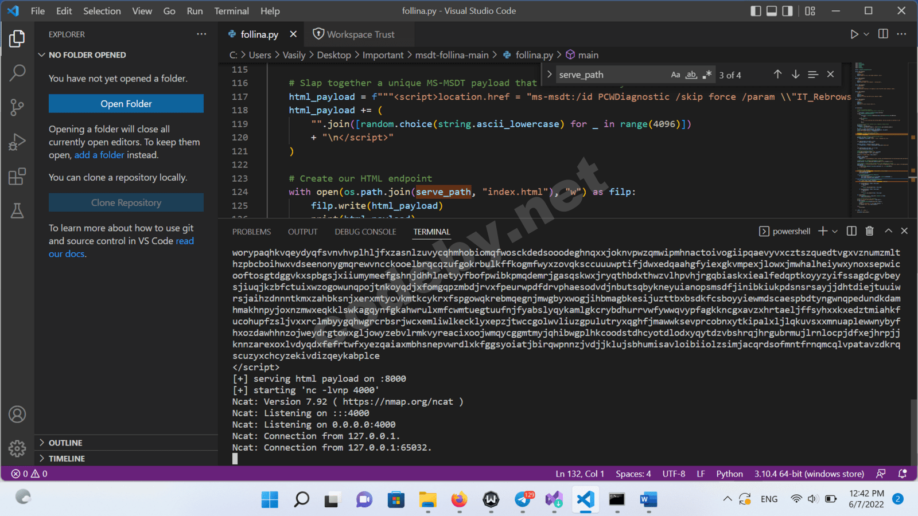Screen dimensions: 918x516
Task: Collapse the NO FOLDER OPENED section
Action: click(x=126, y=55)
